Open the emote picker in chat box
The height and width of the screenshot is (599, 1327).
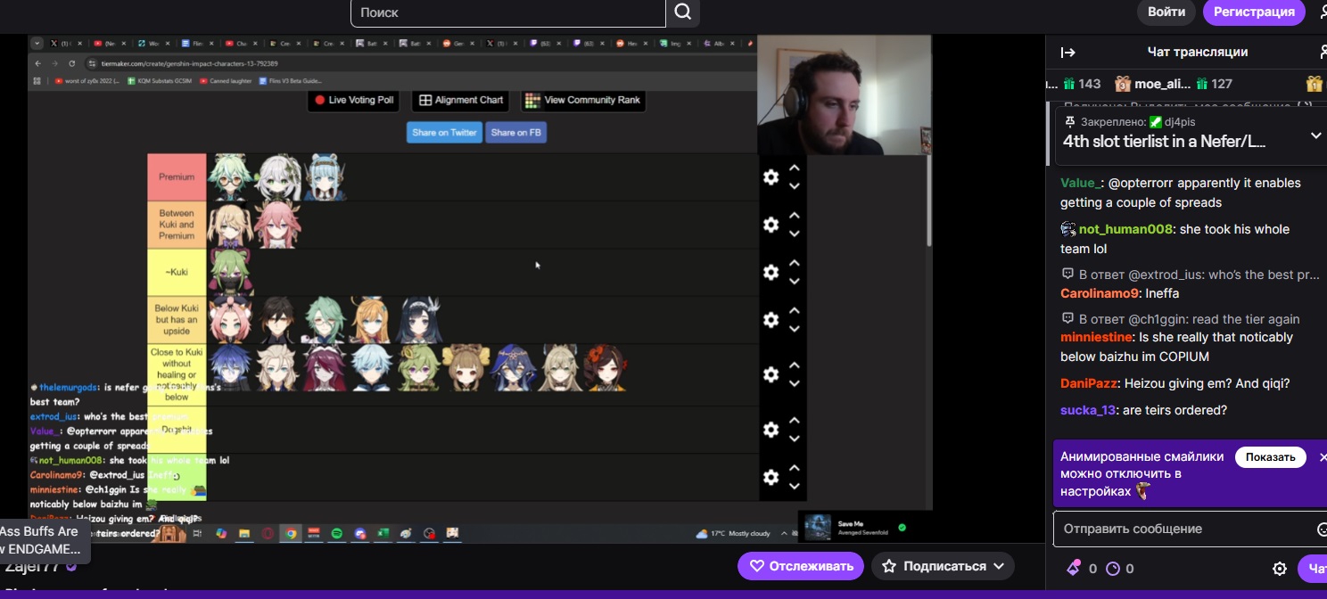point(1322,529)
